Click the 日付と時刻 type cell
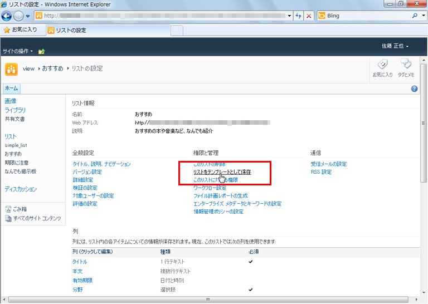The height and width of the screenshot is (304, 428). pos(172,281)
